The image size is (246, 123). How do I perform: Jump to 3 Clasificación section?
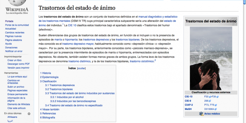tap(48, 81)
